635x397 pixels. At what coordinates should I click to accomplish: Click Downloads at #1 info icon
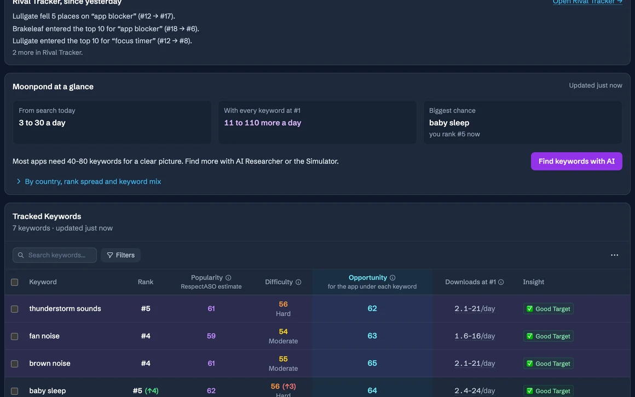501,282
